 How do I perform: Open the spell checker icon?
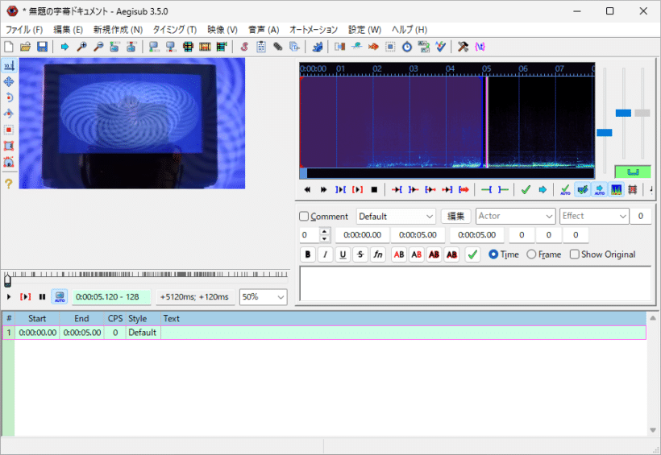[x=440, y=47]
